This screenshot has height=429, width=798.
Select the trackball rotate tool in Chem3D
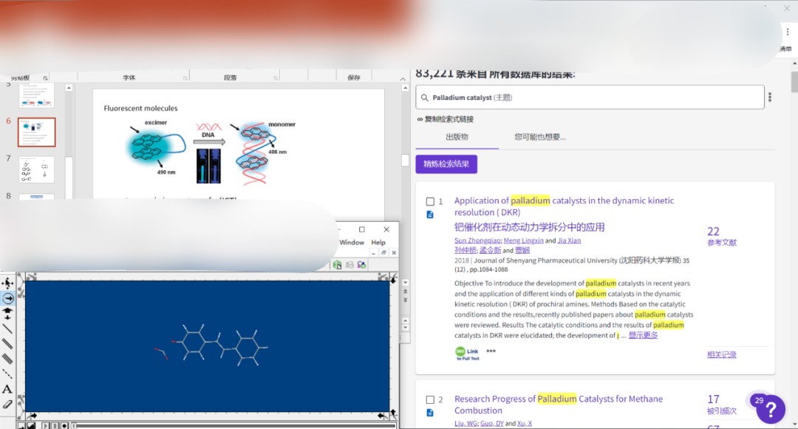[x=7, y=298]
